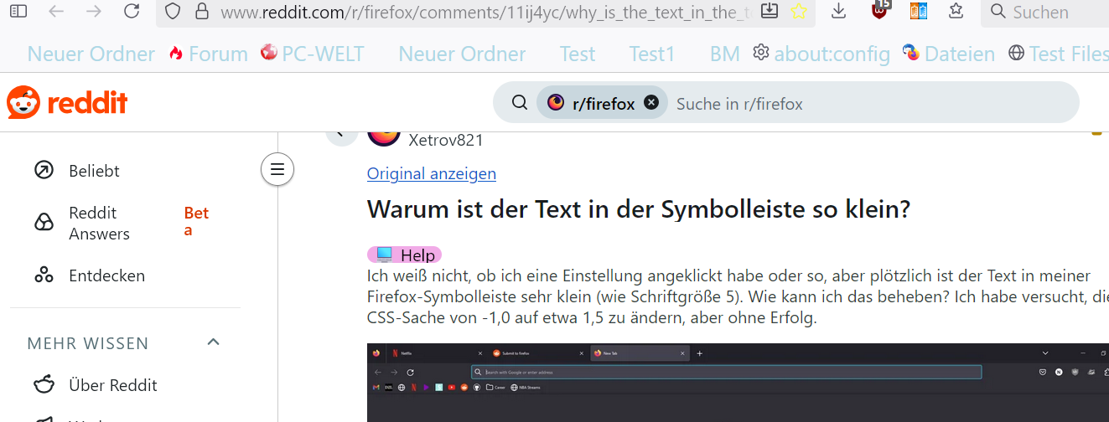Open Dateien bookmark

949,54
